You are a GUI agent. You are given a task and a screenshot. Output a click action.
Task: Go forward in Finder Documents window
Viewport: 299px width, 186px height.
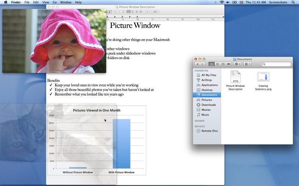tap(203, 64)
